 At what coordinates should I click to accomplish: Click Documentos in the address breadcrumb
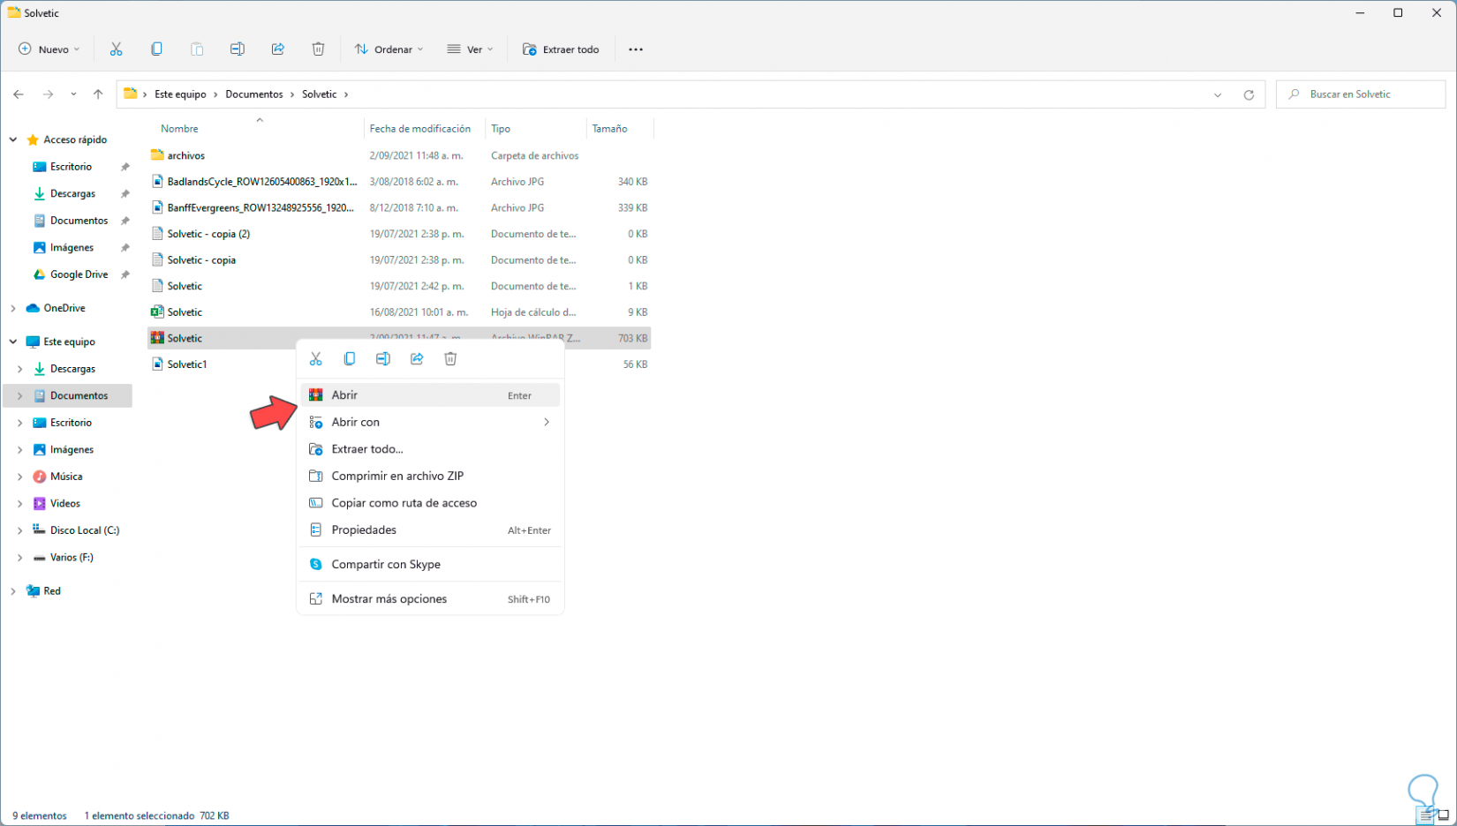[x=254, y=94]
